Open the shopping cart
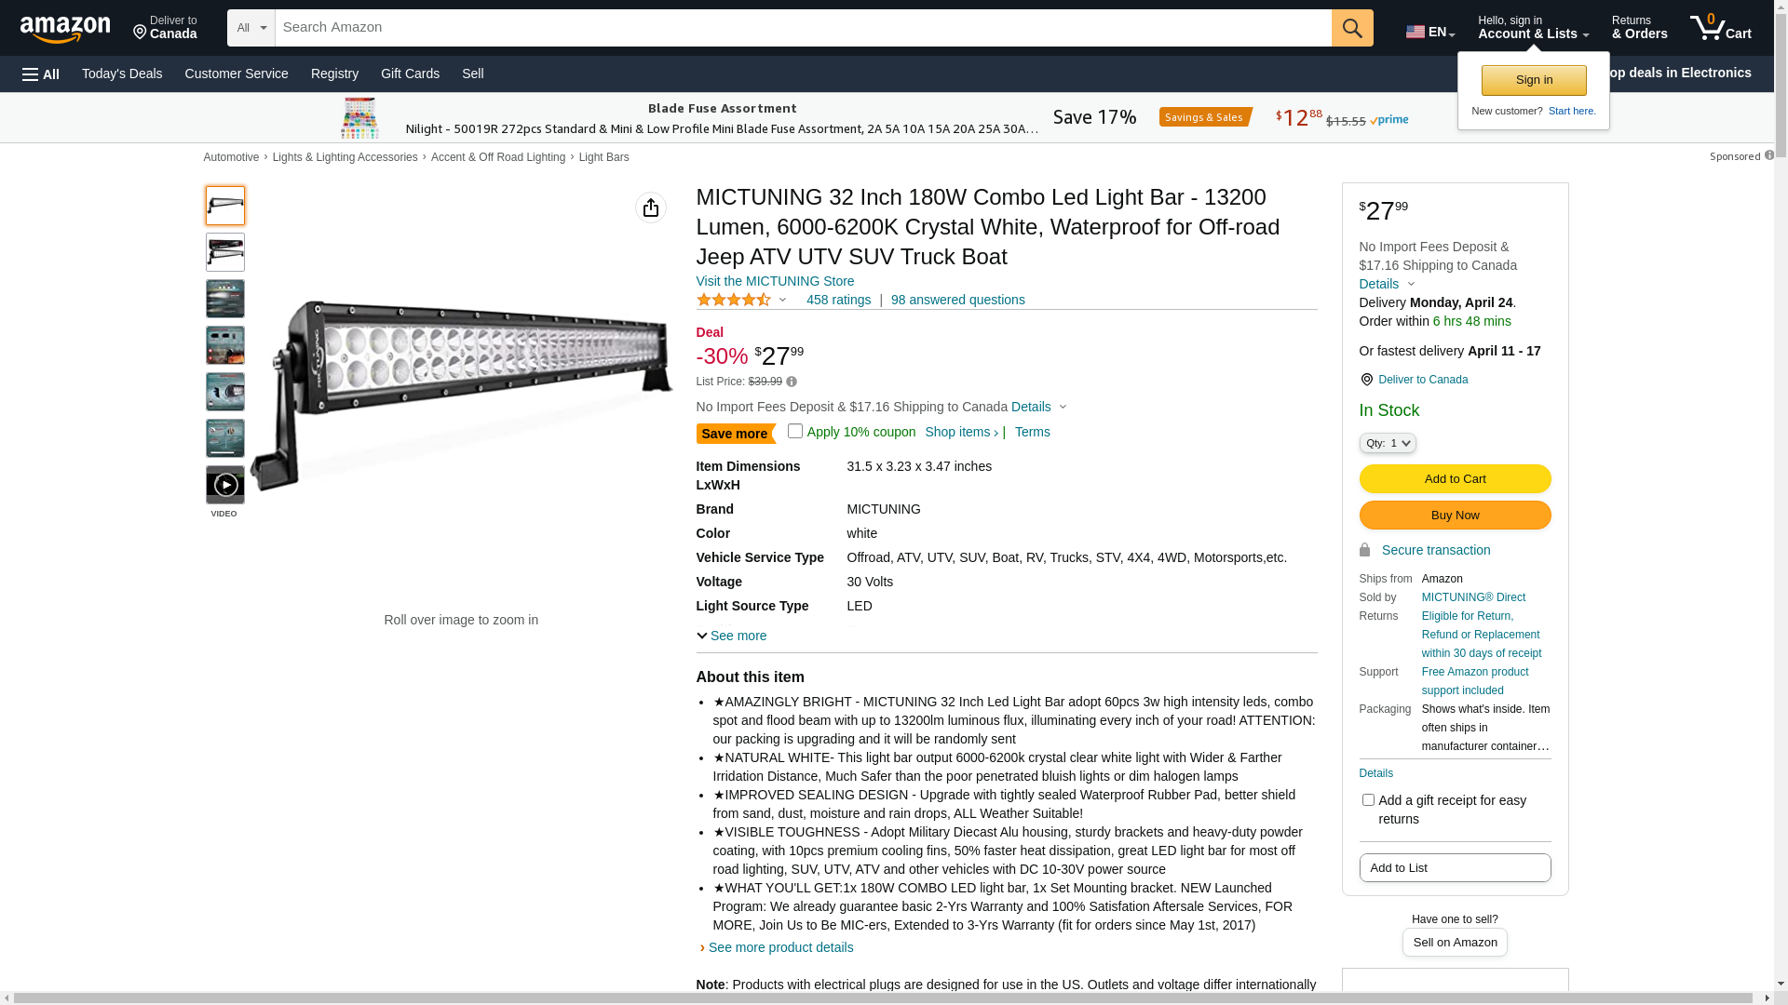 1720,28
